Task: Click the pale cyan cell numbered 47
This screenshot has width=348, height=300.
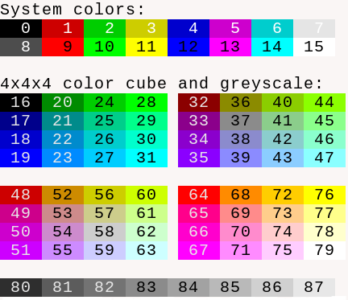Action: (325, 158)
